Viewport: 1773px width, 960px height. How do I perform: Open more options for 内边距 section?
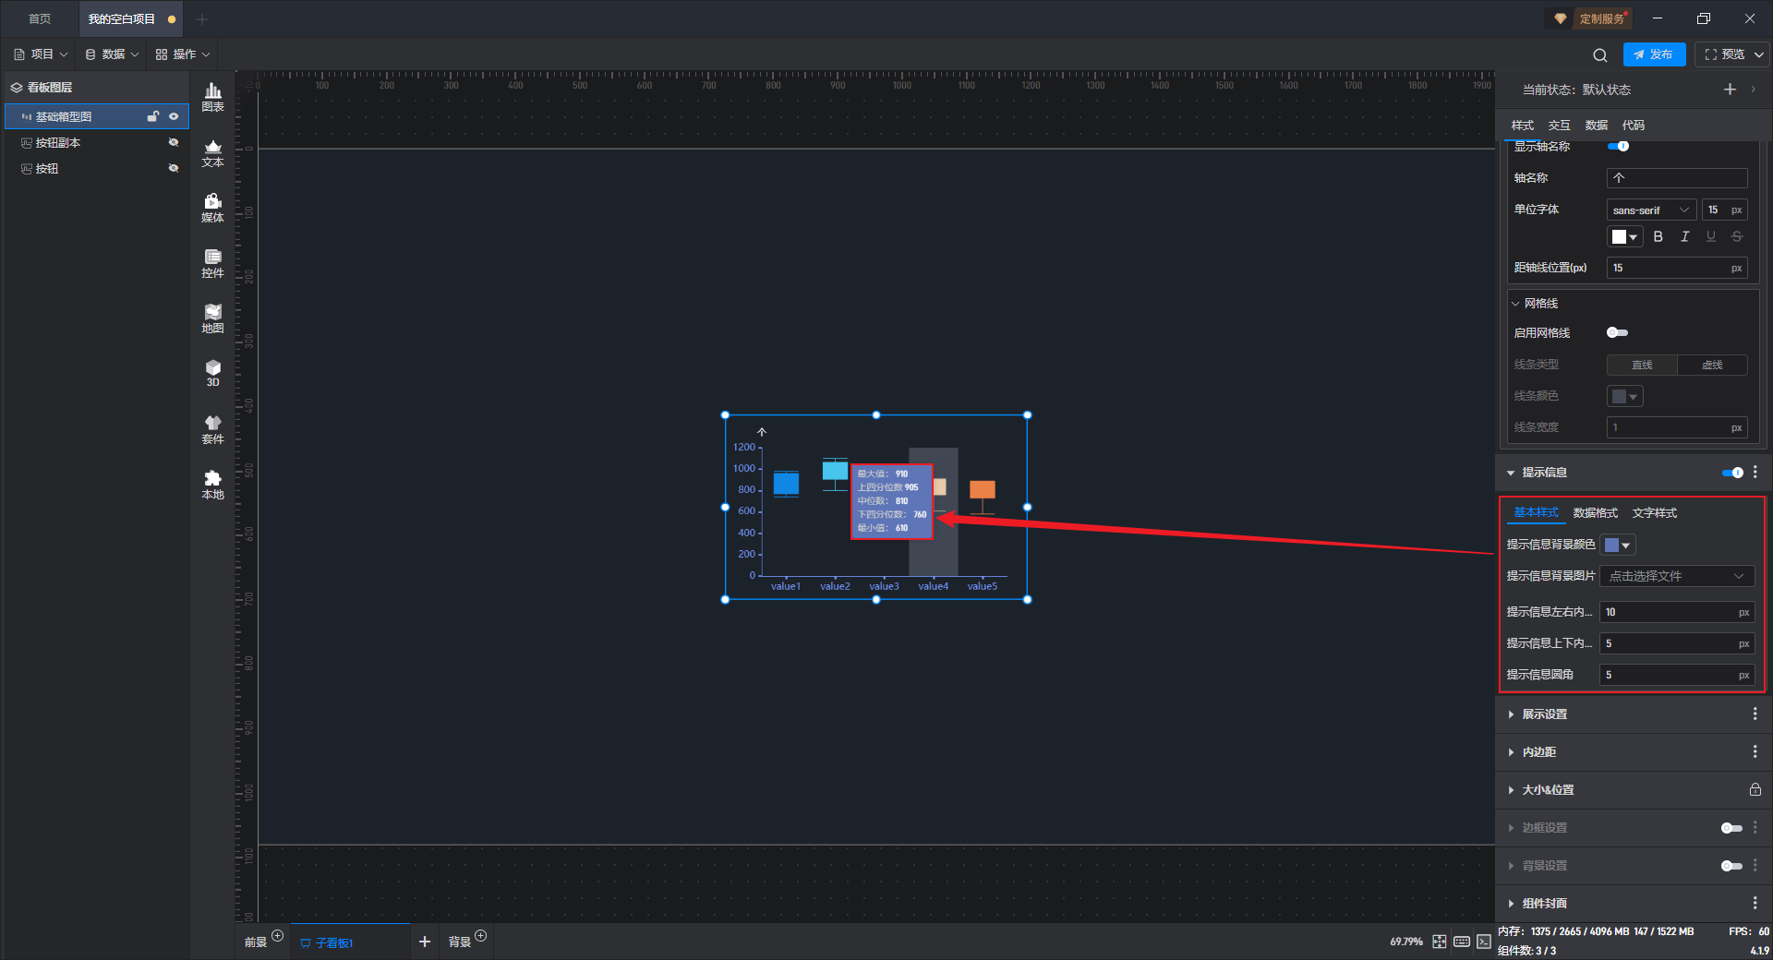[1755, 752]
